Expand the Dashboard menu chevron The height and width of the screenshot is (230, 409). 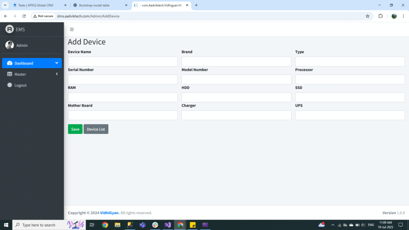(57, 63)
